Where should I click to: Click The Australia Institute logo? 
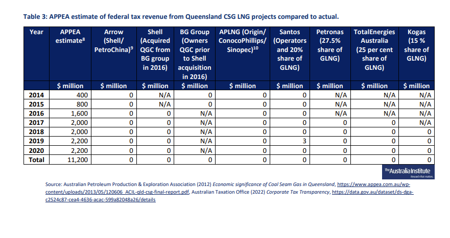[x=408, y=172]
